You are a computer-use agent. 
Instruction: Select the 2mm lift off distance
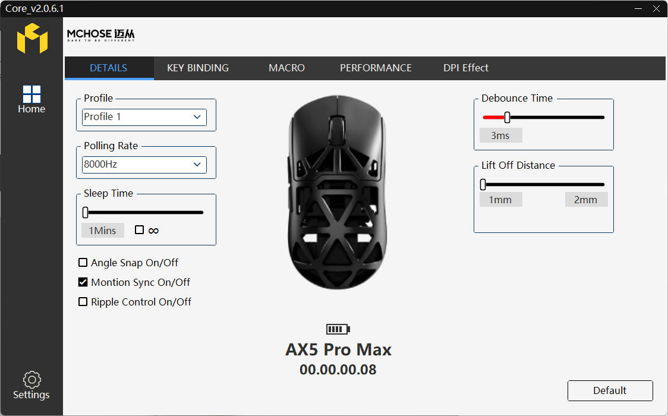coord(586,200)
